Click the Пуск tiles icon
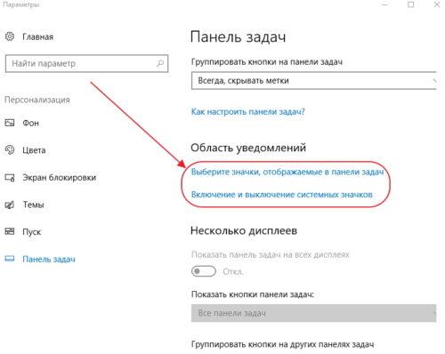This screenshot has height=354, width=445. [10, 231]
